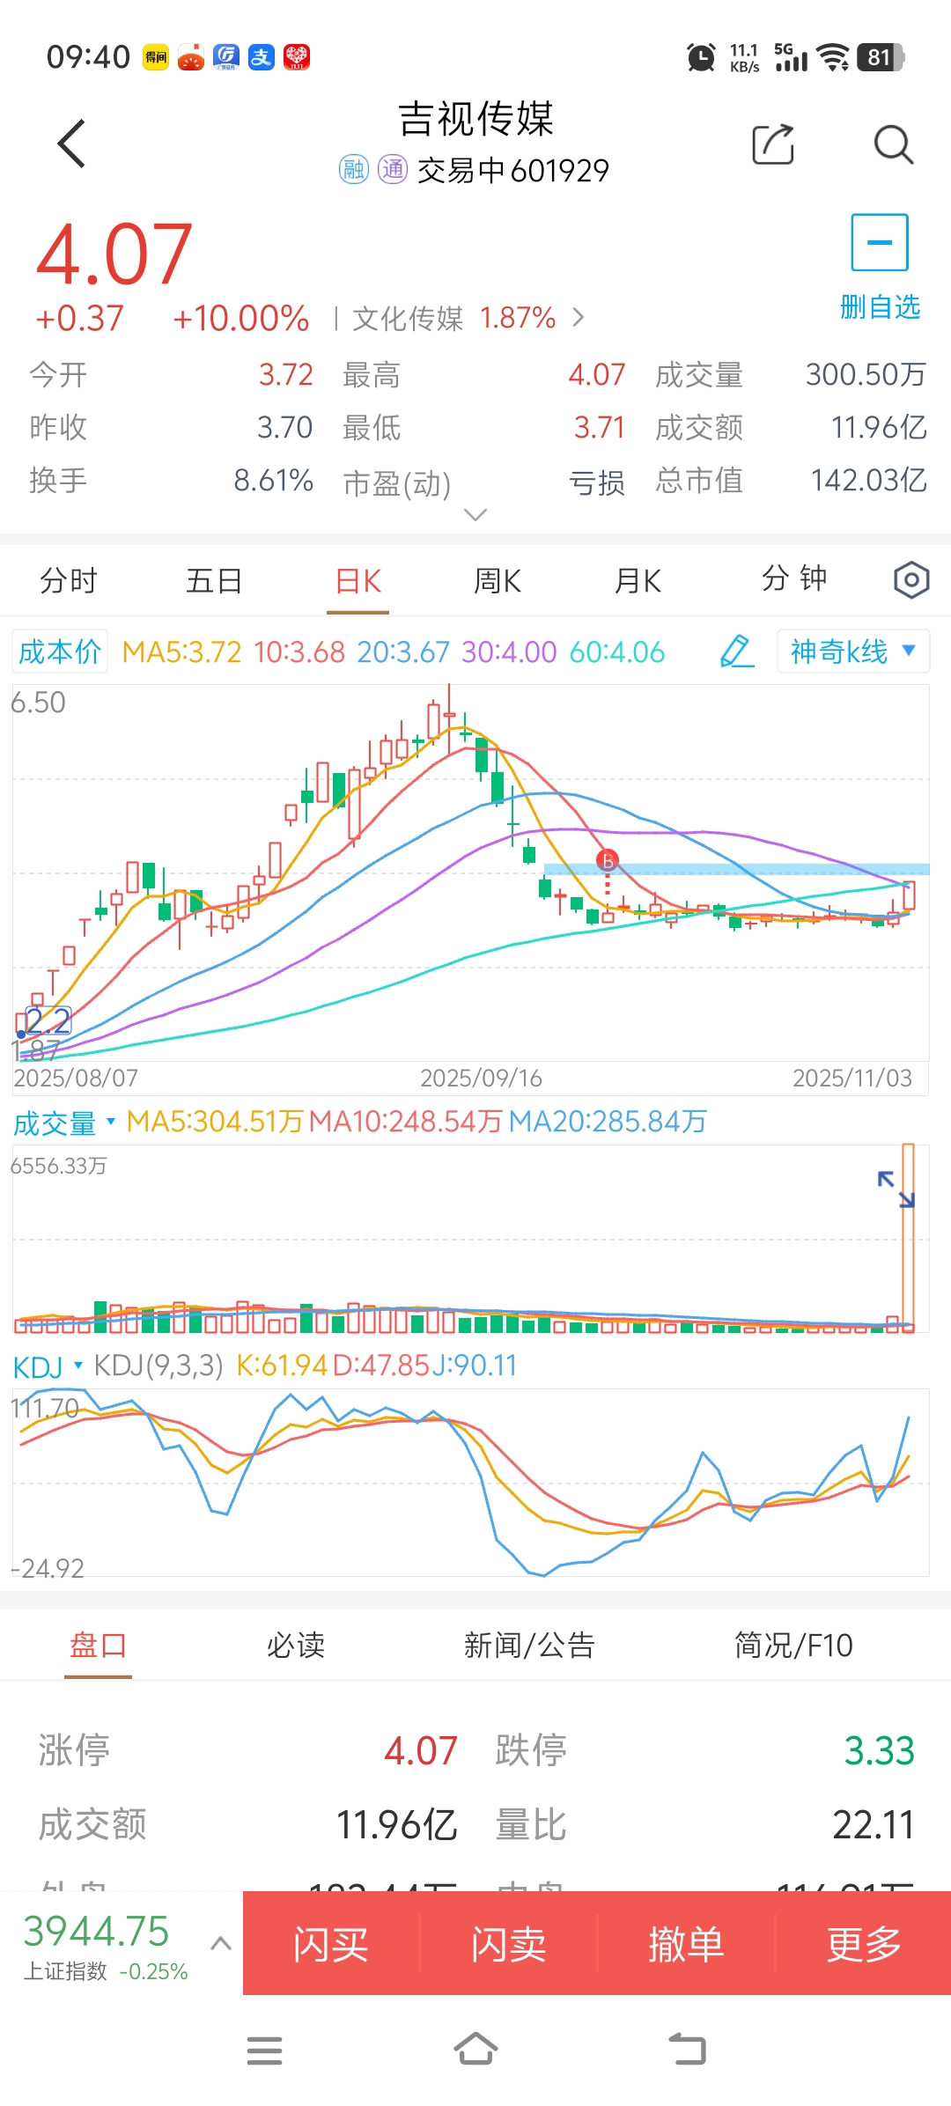Screen dimensions: 951x2106
Task: Open the 简况/F10 tab
Action: tap(793, 1645)
